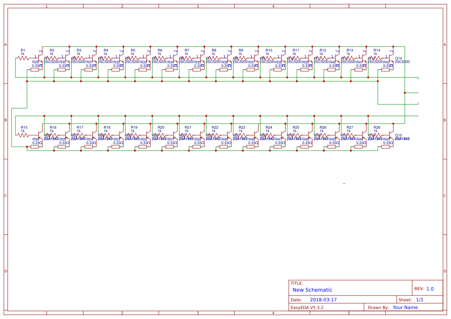The height and width of the screenshot is (319, 451).
Task: Click the EasyEDA V5.3.2 label
Action: [x=307, y=307]
